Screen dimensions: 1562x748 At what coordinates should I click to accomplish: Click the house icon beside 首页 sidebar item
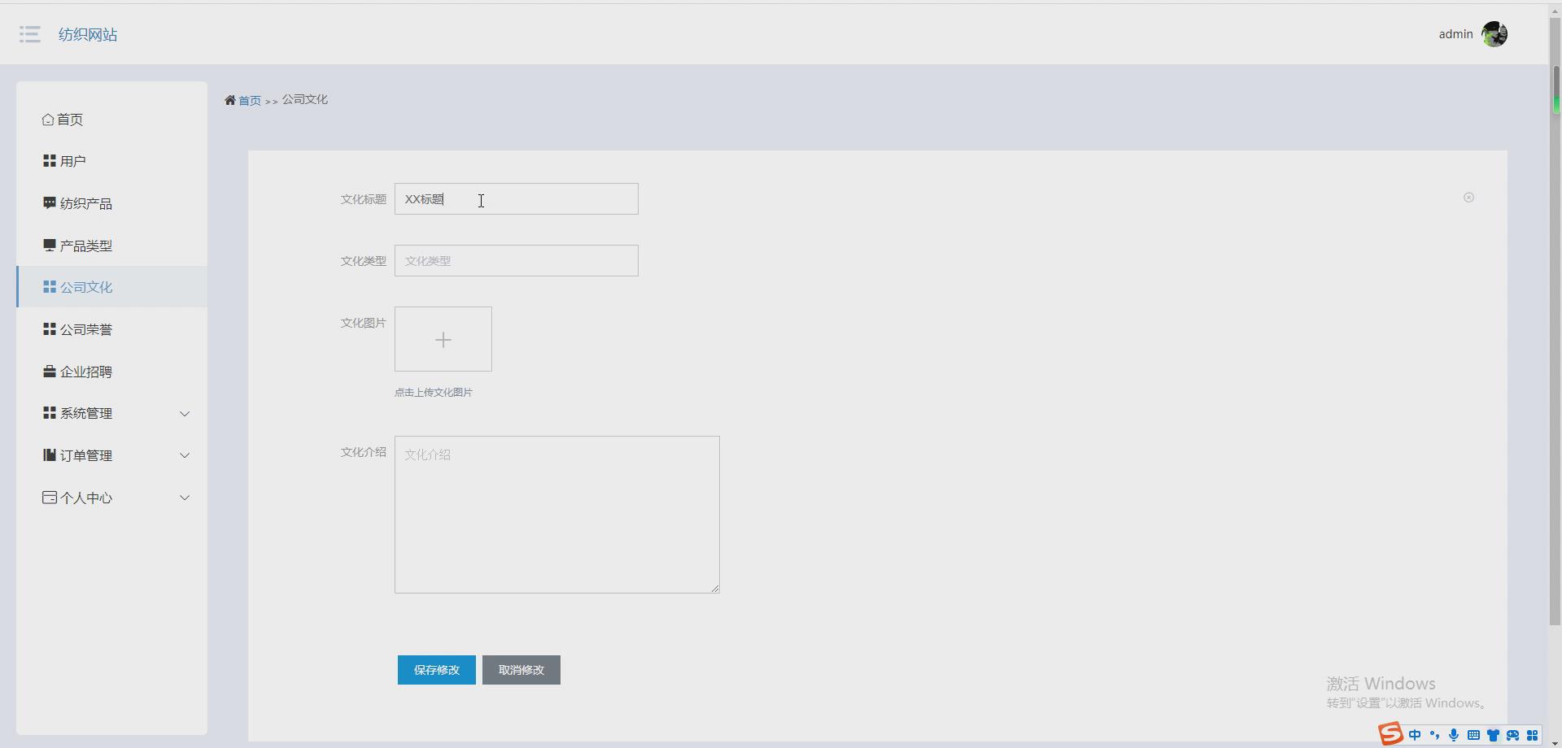click(48, 120)
